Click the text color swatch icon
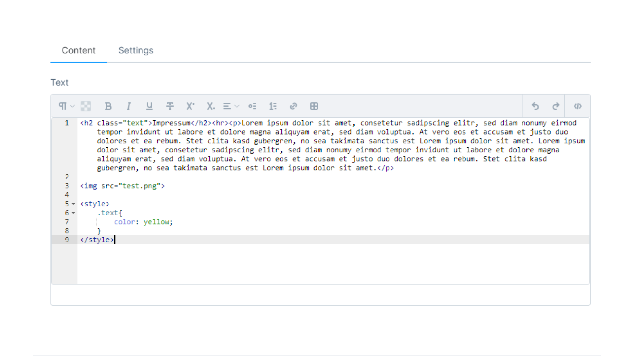This screenshot has height=356, width=634. click(x=86, y=106)
